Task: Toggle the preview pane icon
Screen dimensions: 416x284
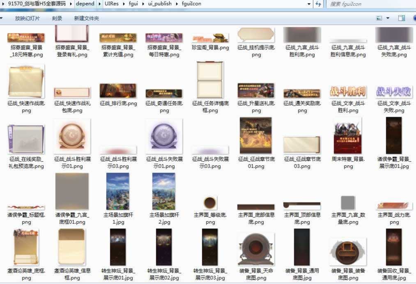Action: [402, 18]
